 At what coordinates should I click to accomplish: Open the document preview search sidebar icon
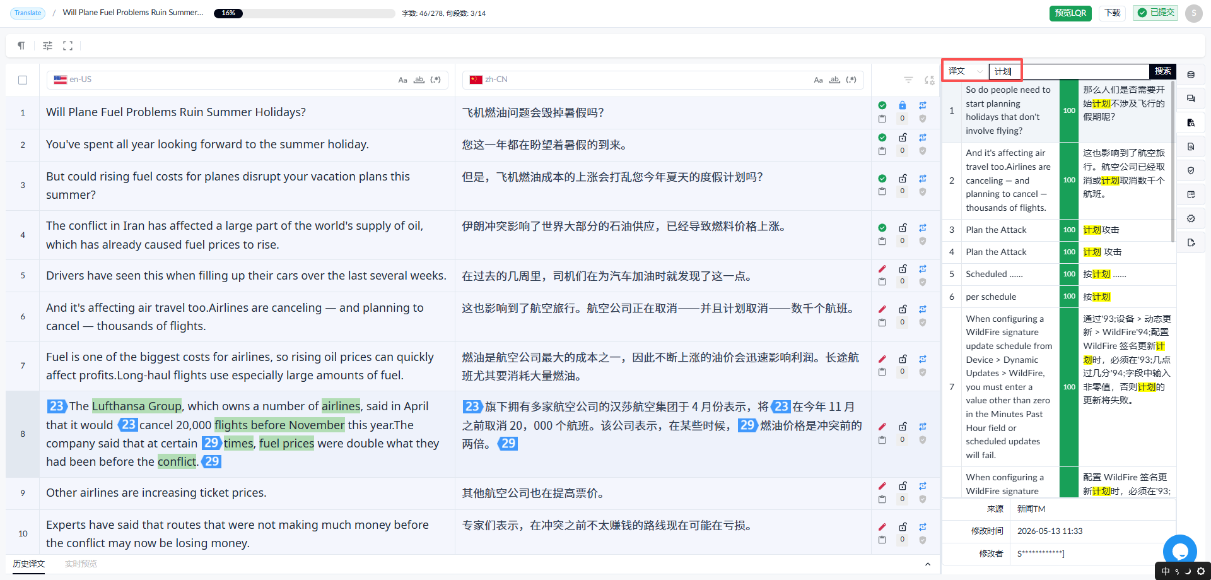pyautogui.click(x=1191, y=146)
